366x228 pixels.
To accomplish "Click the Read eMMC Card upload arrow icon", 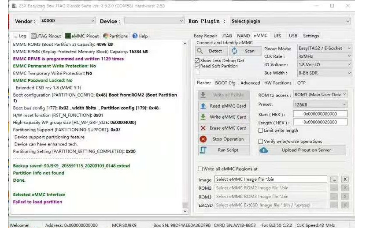I will pos(203,106).
